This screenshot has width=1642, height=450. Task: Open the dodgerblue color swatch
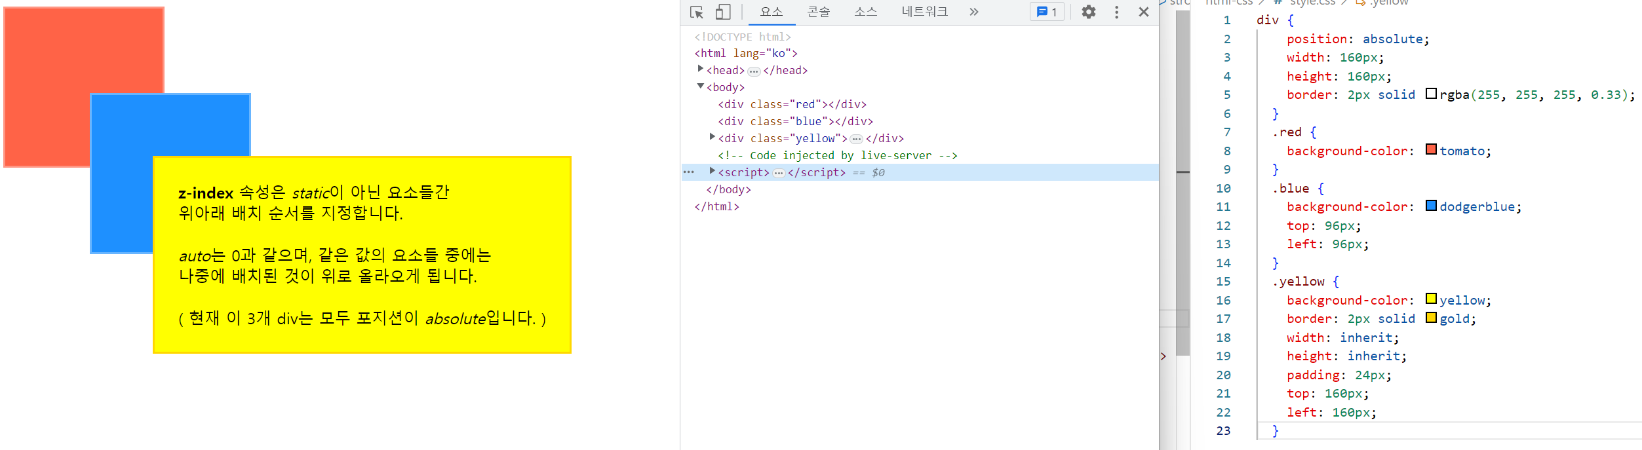1431,206
